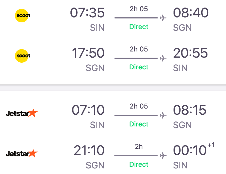Viewport: 226px width, 174px height.
Task: Click the Direct label on the 07:10 Jetstar flight
Action: [139, 124]
